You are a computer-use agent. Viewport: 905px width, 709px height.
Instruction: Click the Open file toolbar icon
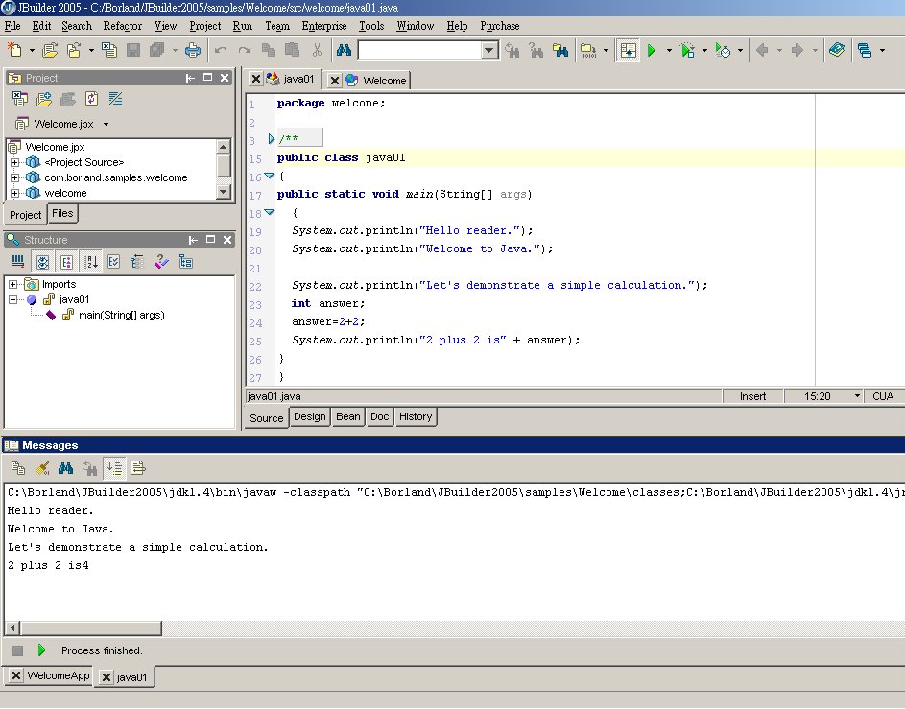[50, 50]
